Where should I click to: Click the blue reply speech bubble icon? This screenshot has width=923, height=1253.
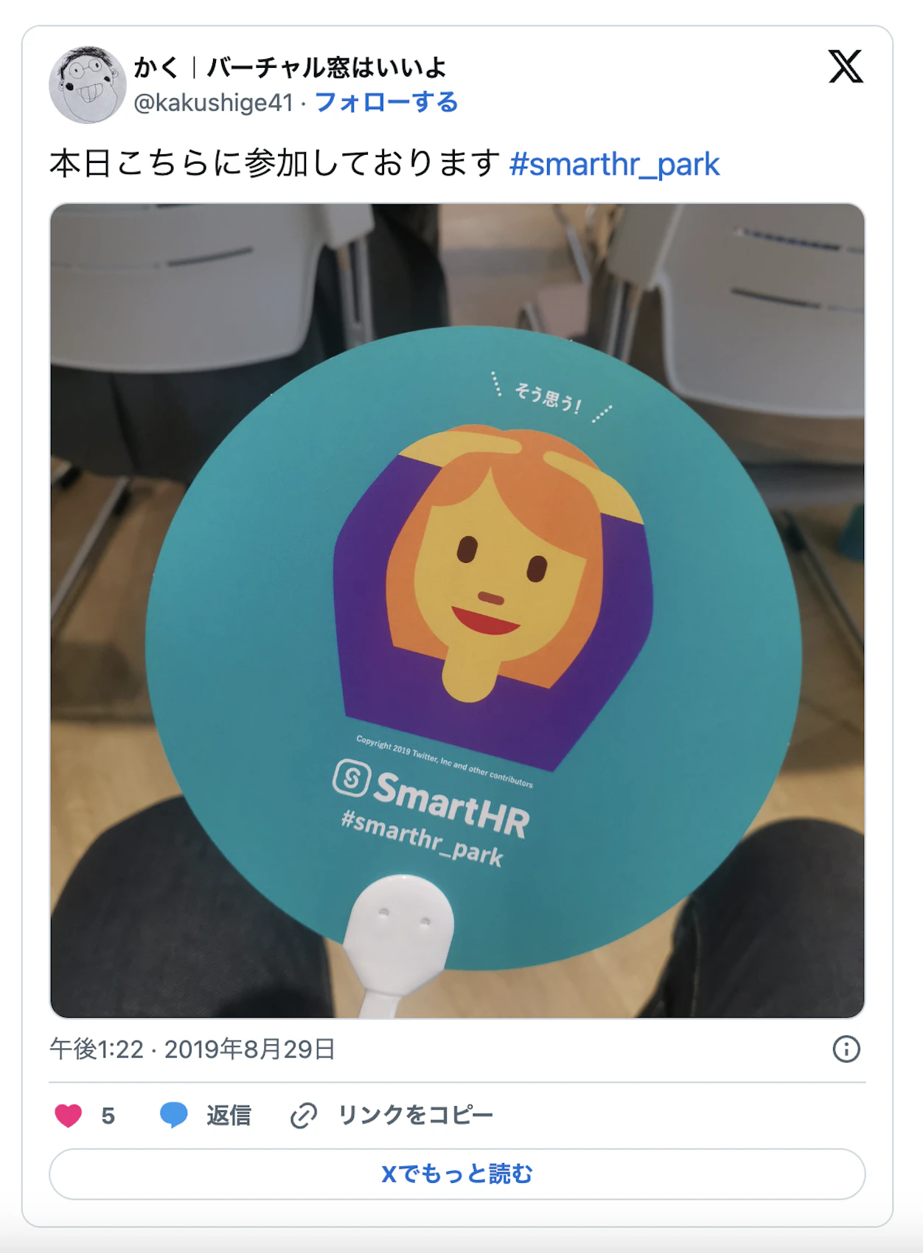click(174, 1115)
